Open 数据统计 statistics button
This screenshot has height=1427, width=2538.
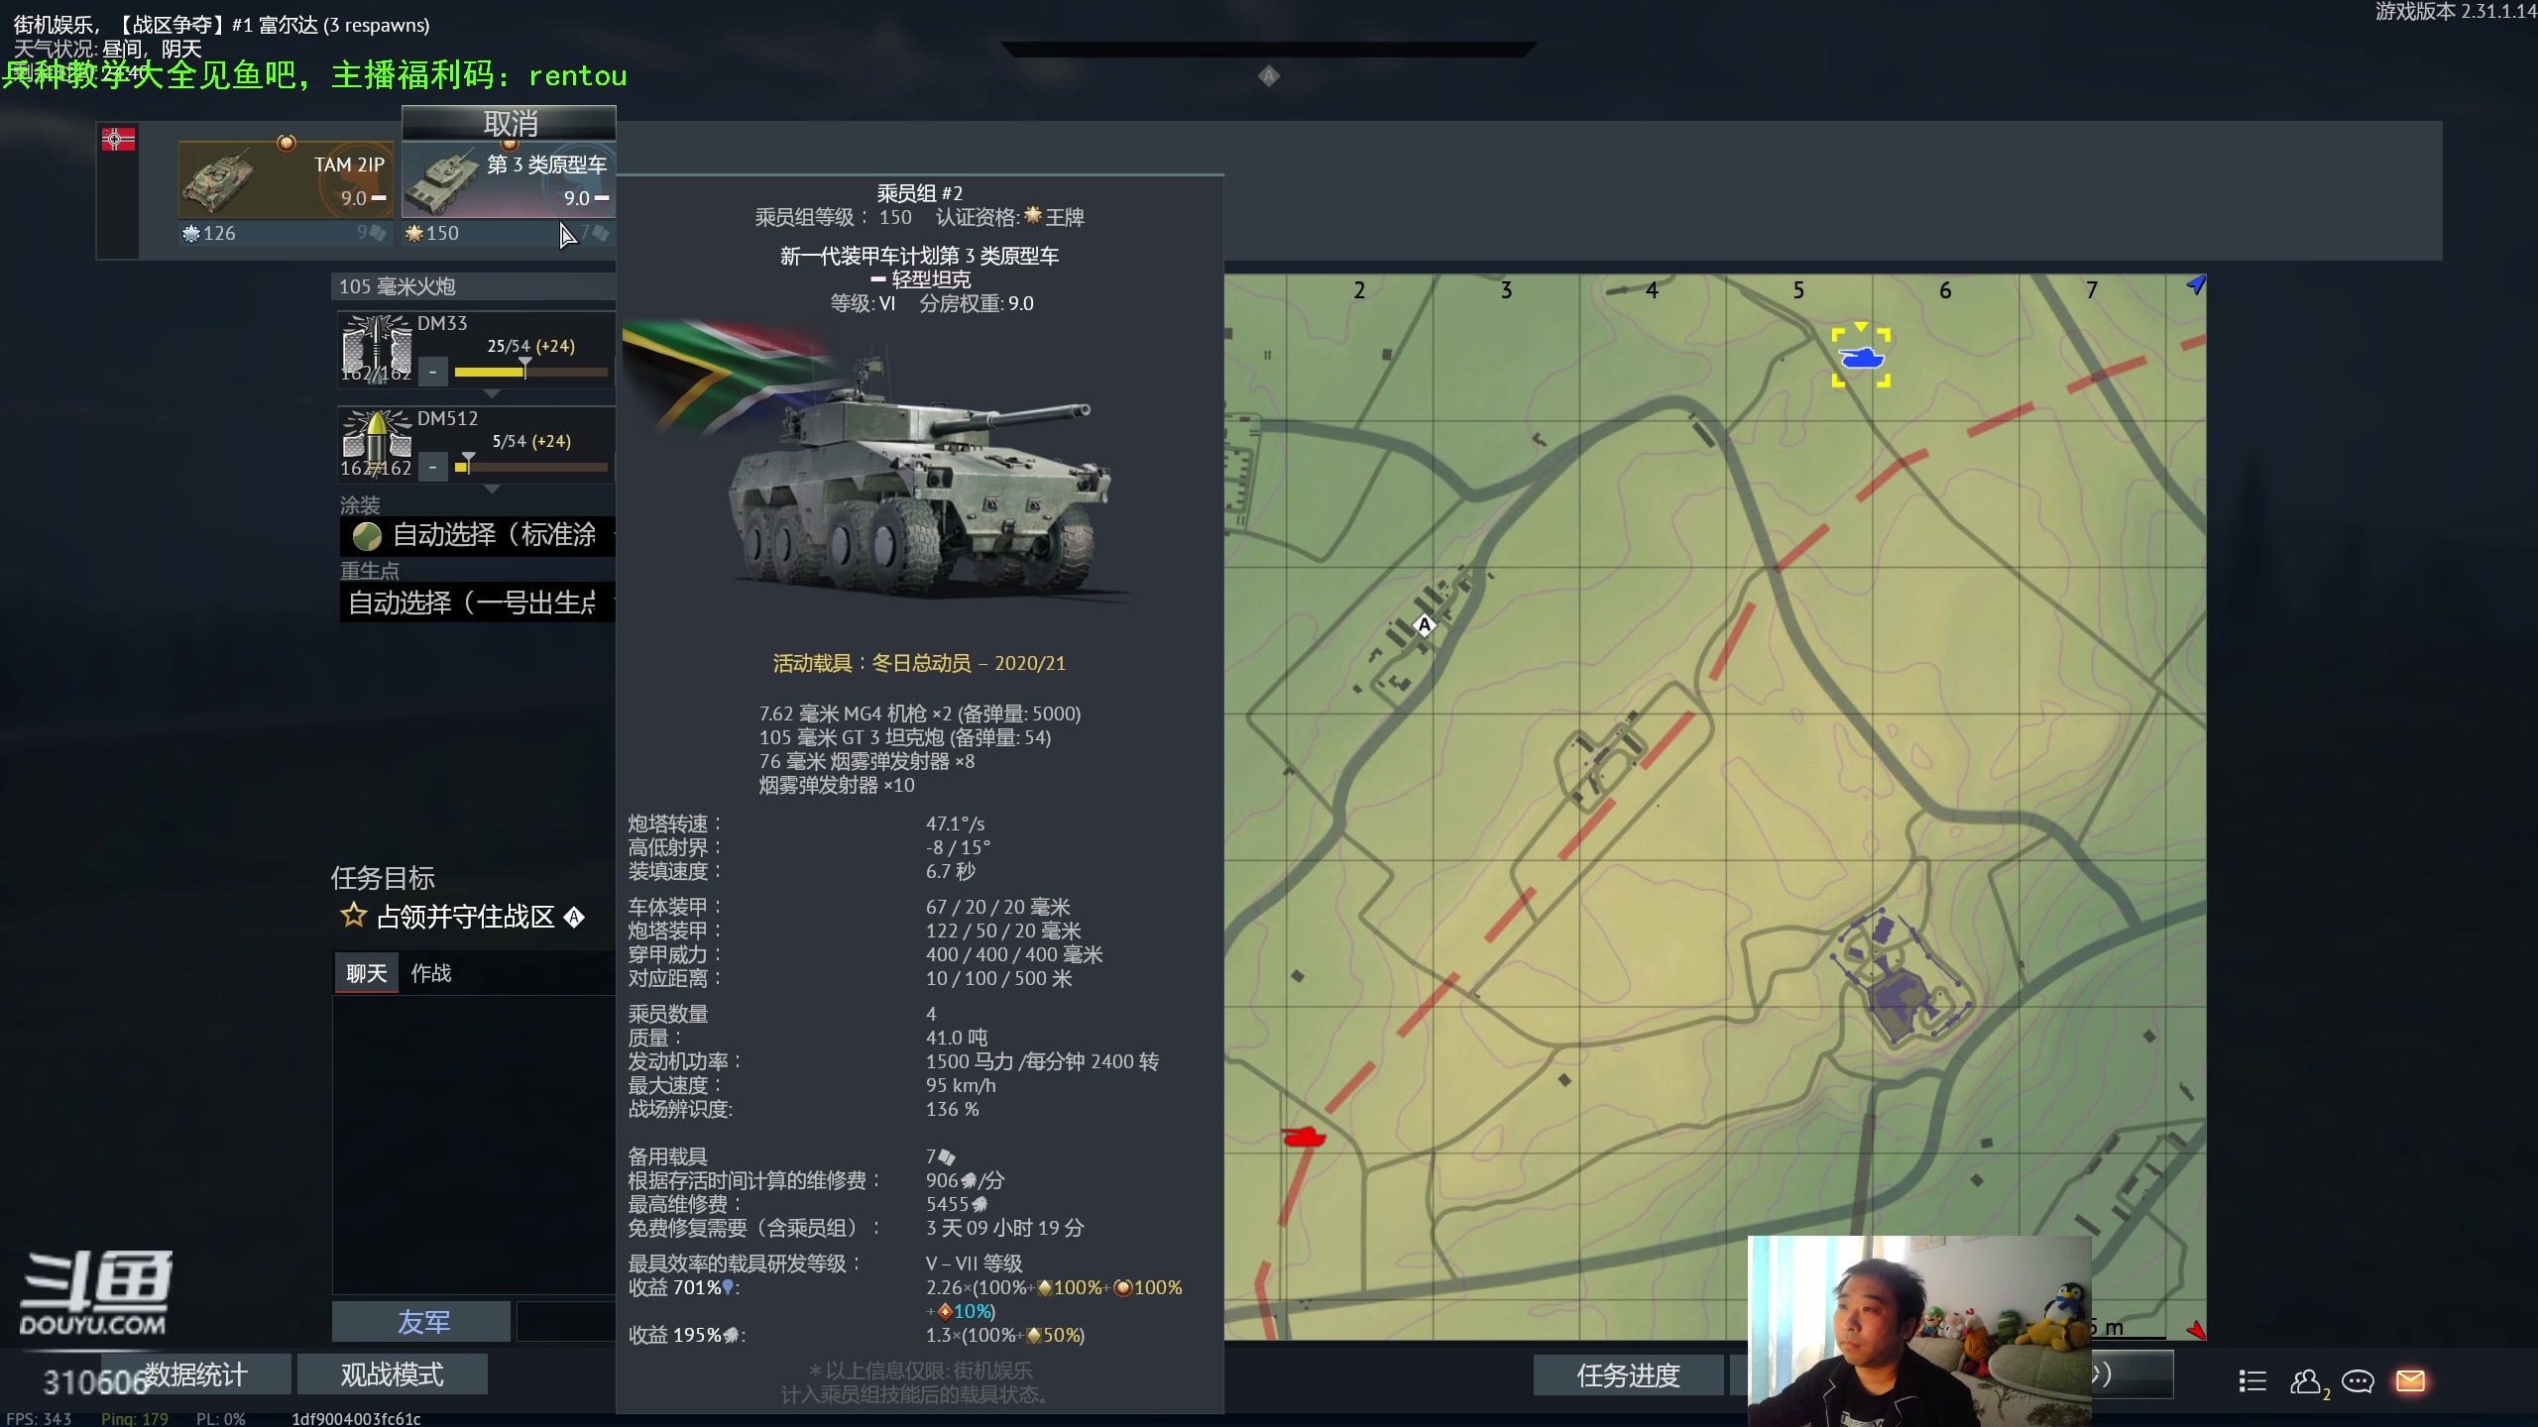click(x=195, y=1374)
